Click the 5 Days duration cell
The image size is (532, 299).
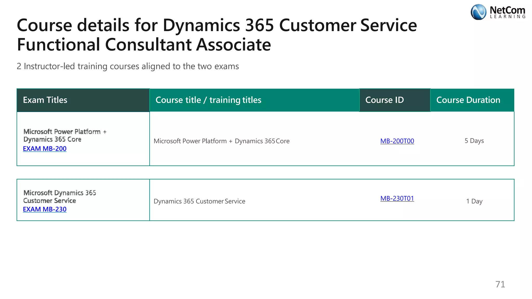(x=474, y=141)
